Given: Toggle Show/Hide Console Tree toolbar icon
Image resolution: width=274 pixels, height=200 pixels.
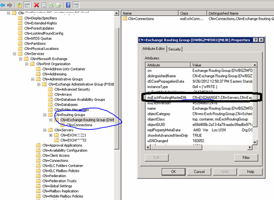Looking at the screenshot, I should (27, 5).
